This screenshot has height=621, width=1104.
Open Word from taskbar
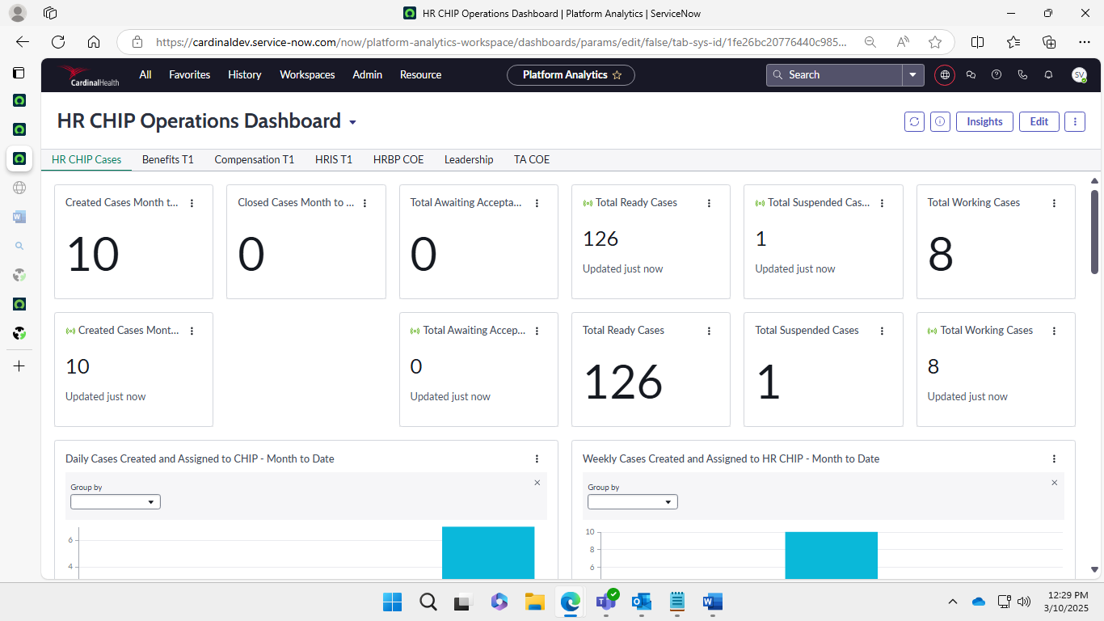point(712,602)
